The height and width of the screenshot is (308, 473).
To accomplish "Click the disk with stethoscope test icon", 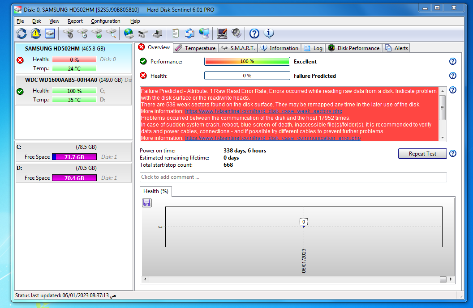I will 68,34.
